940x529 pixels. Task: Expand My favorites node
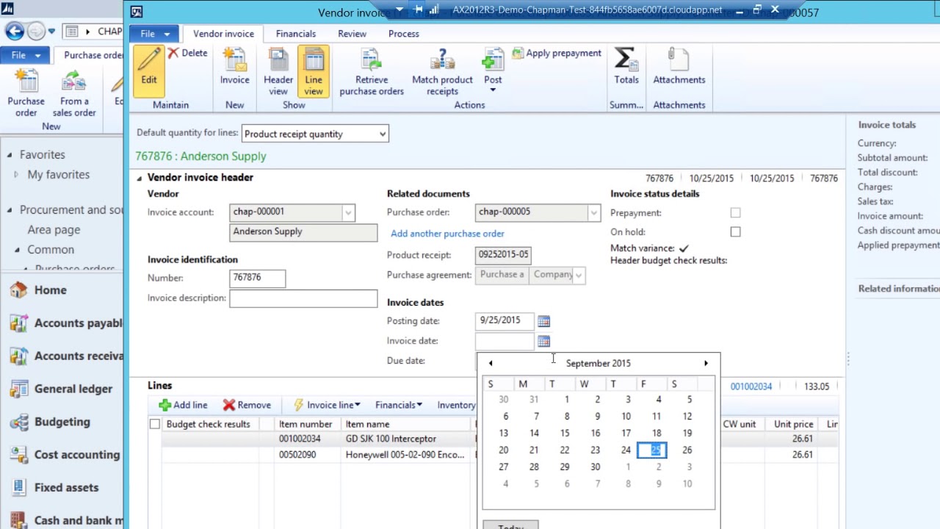[16, 175]
